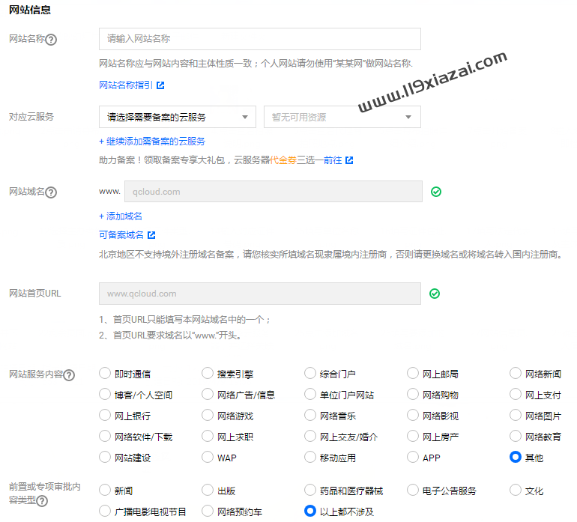Screen dimensions: 577x522
Task: Select 网络软件/下载 radio button
Action: 105,436
